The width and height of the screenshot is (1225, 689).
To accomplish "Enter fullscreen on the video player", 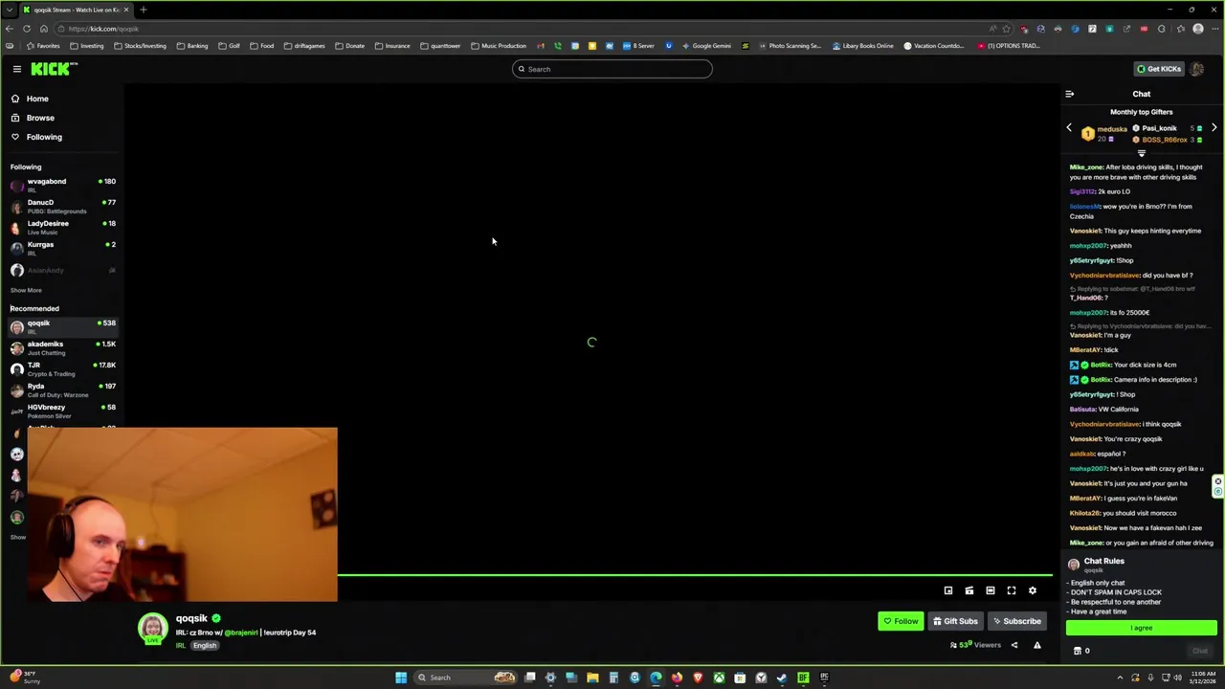I will [x=1012, y=590].
